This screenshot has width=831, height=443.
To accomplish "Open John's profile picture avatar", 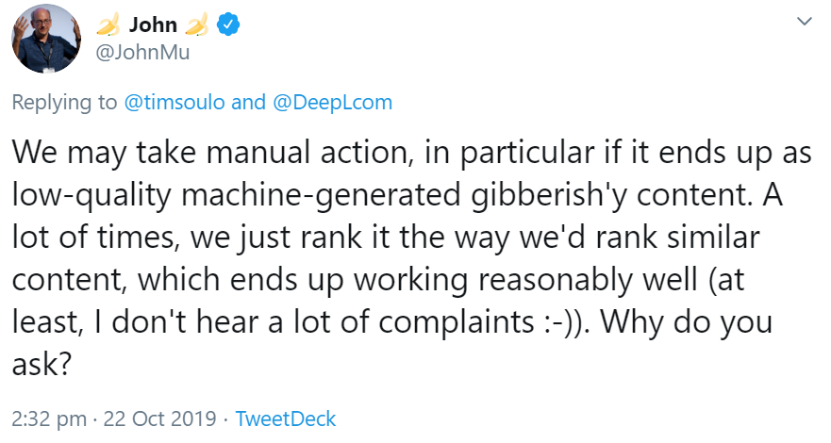I will coord(44,38).
